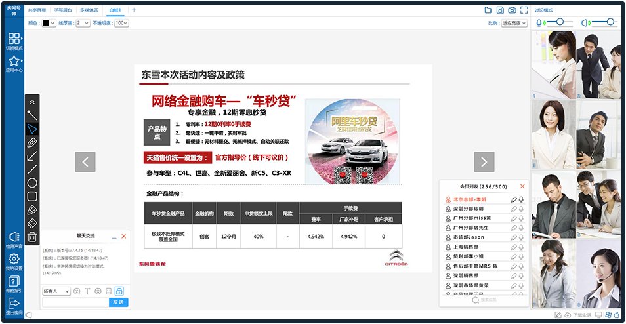Click the chat message input field
The height and width of the screenshot is (324, 626).
coord(75,302)
